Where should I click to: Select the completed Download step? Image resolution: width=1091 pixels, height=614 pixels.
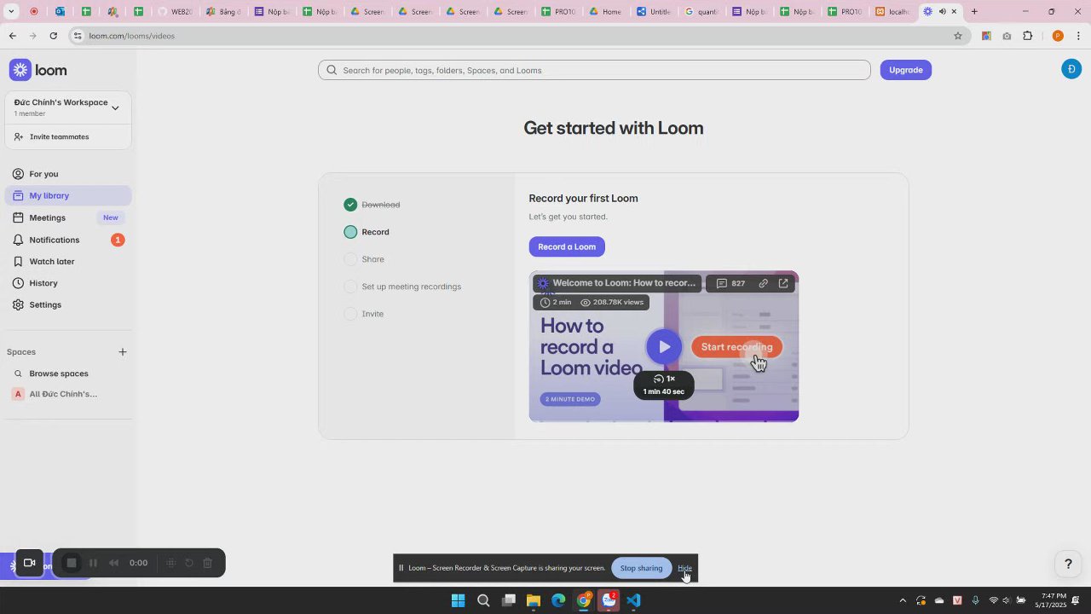(x=372, y=205)
